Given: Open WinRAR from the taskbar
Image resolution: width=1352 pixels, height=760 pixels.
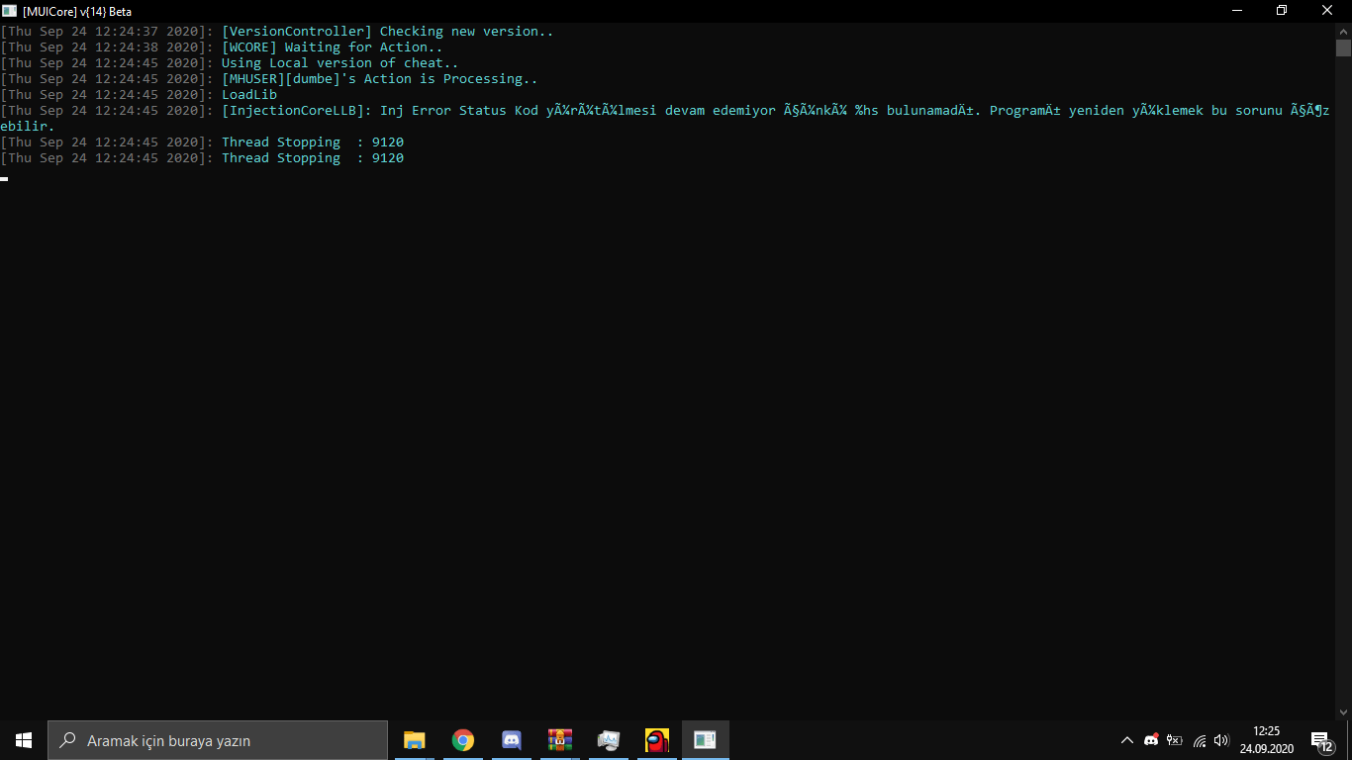Looking at the screenshot, I should click(x=560, y=740).
